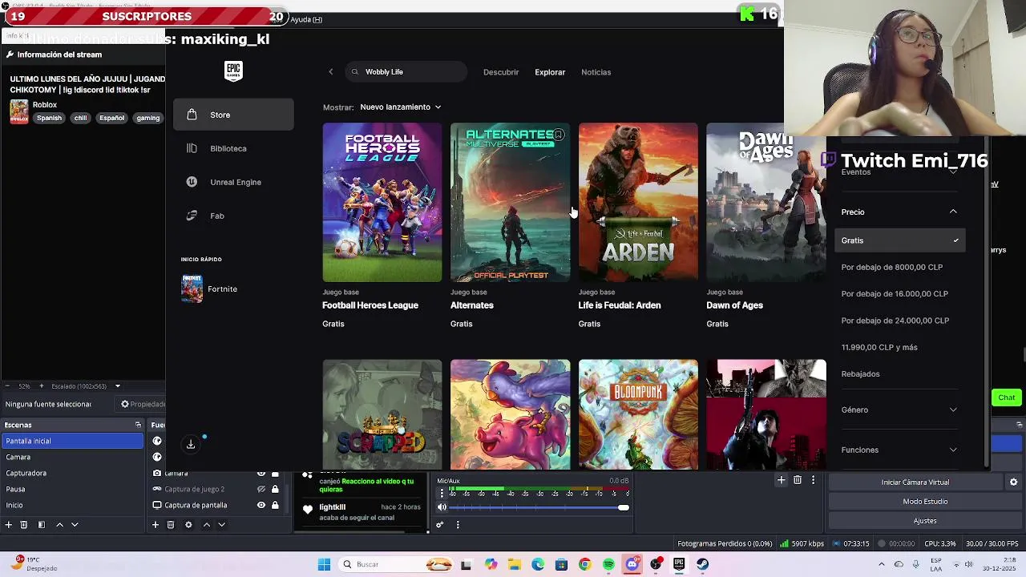Remove the selected scene with trash icon

point(24,525)
